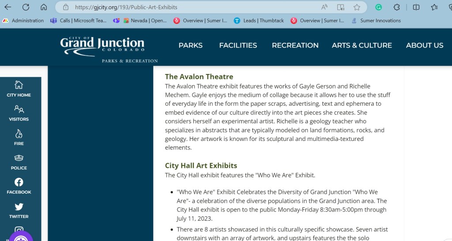Image resolution: width=452 pixels, height=241 pixels.
Task: Select Recreation in the top navigation
Action: [x=295, y=45]
